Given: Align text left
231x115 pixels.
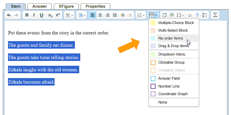Looking at the screenshot, I should (93, 15).
